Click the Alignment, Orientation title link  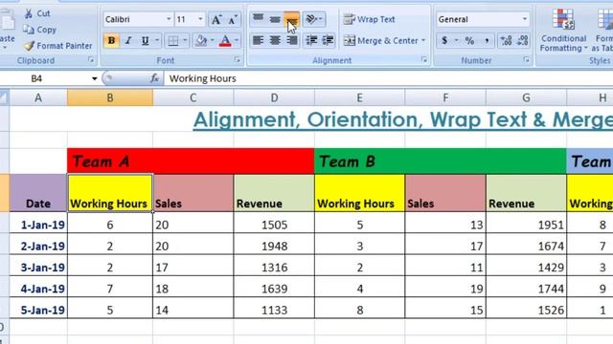click(402, 120)
